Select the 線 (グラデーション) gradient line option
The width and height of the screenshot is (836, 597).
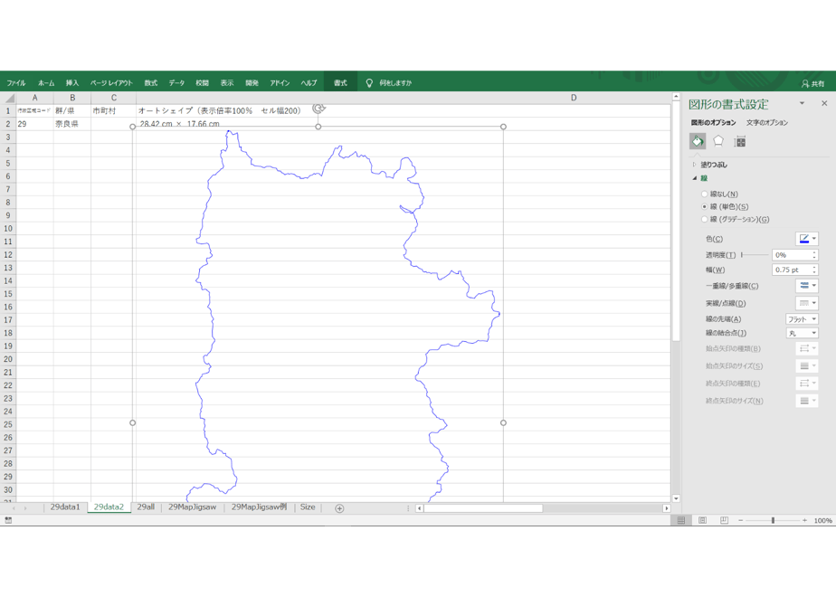[704, 219]
